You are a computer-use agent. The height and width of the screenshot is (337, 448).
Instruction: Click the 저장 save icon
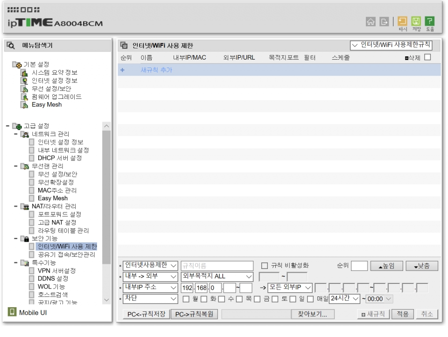tap(416, 21)
